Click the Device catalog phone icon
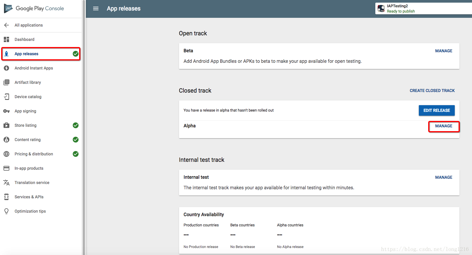The height and width of the screenshot is (255, 472). [6, 97]
